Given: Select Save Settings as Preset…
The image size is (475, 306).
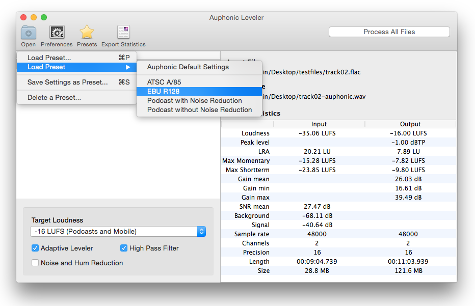Looking at the screenshot, I should [x=76, y=82].
